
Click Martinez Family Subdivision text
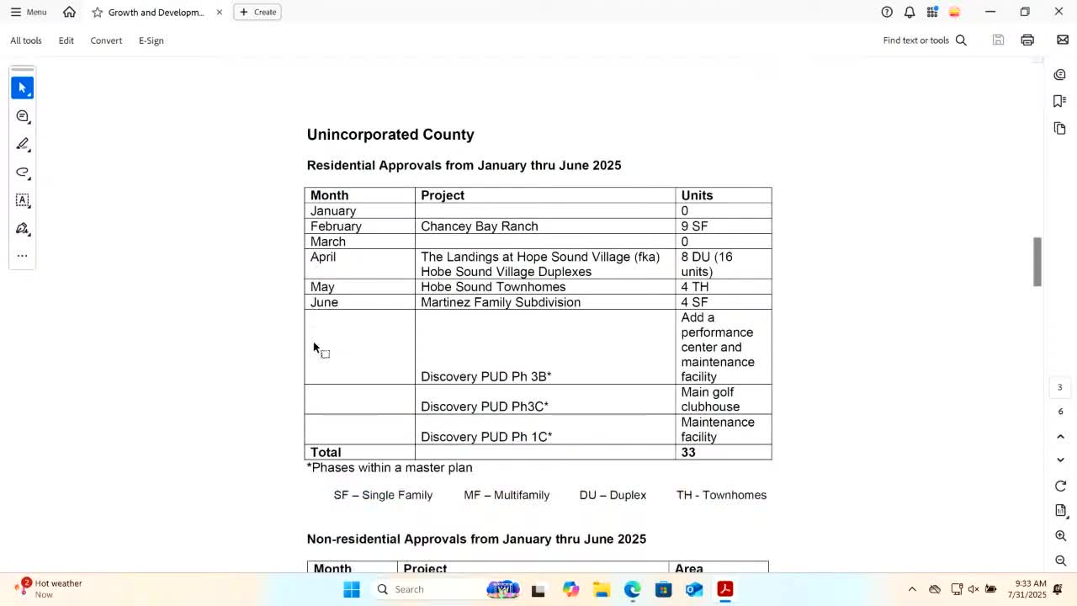click(x=501, y=302)
